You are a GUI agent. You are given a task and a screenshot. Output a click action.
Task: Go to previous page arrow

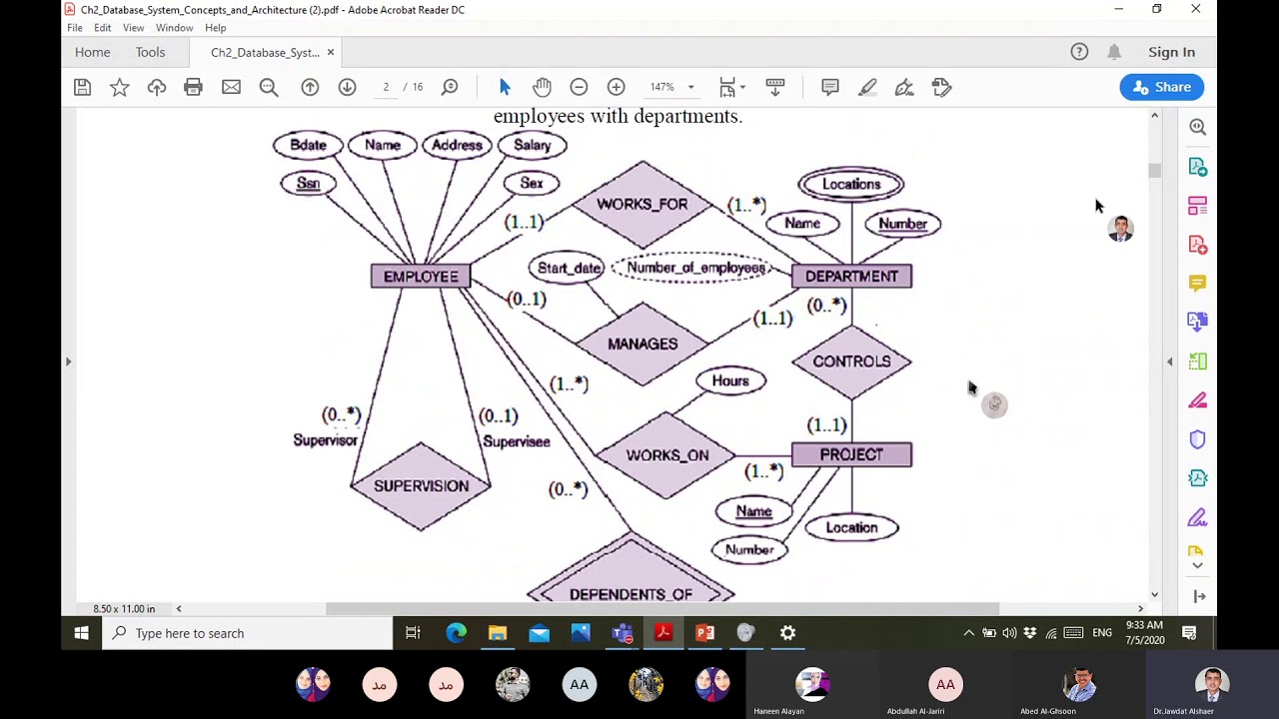pyautogui.click(x=310, y=88)
